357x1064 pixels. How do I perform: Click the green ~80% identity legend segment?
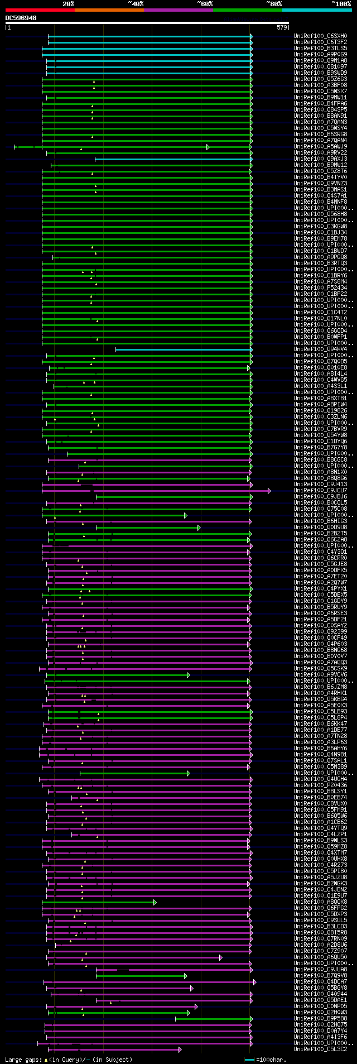tap(247, 10)
